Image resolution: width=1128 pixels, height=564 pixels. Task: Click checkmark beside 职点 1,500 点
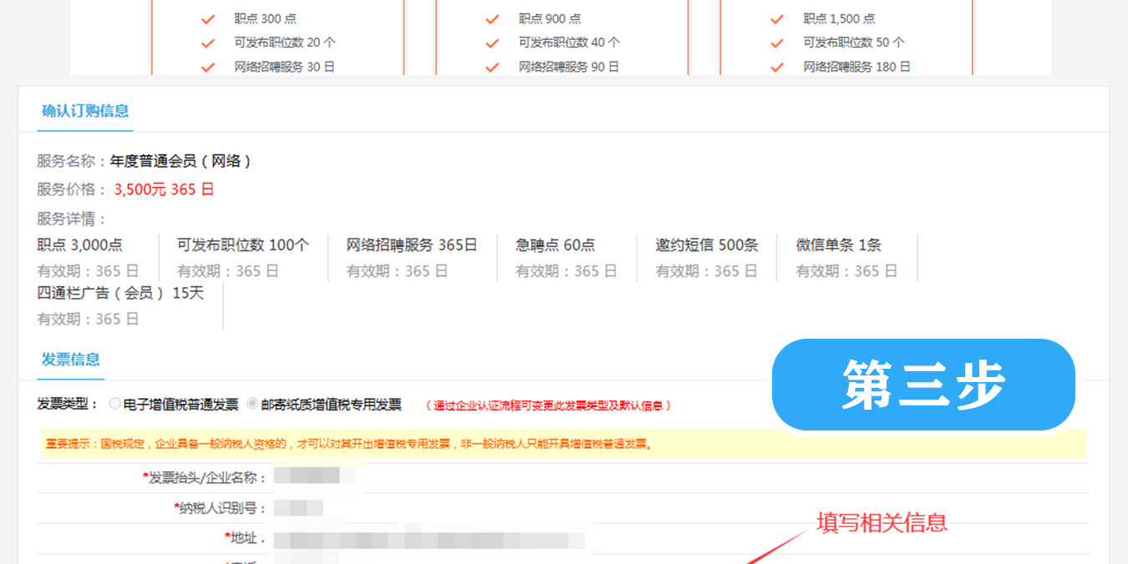tap(777, 18)
